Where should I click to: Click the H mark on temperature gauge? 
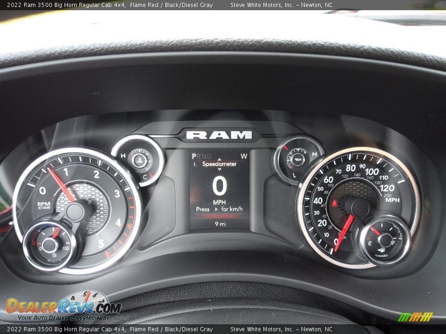coord(123,156)
